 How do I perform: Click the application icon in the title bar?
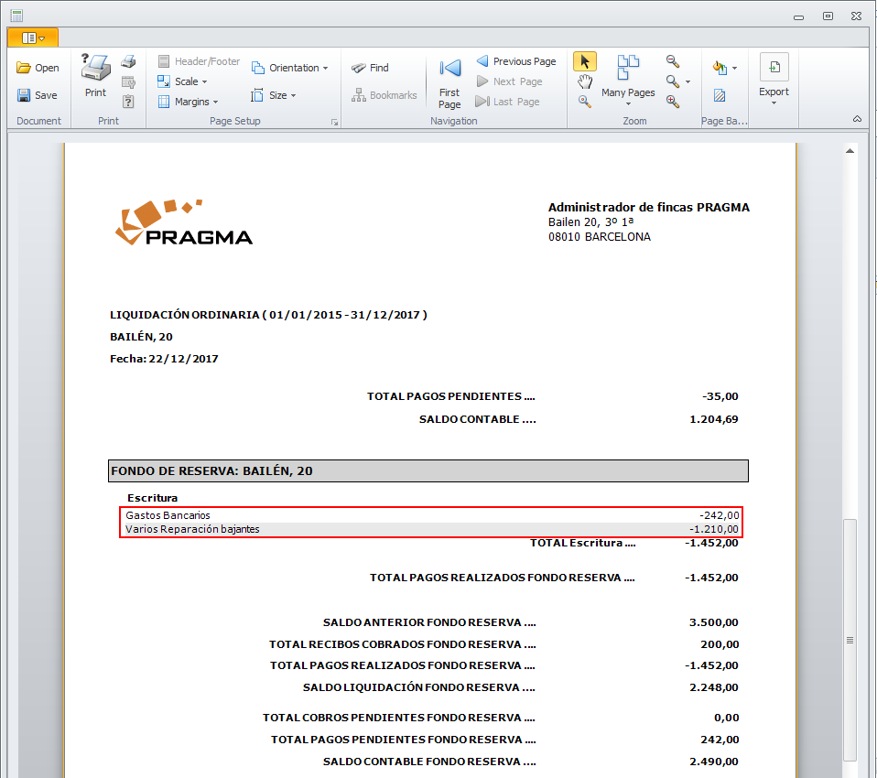pyautogui.click(x=16, y=16)
